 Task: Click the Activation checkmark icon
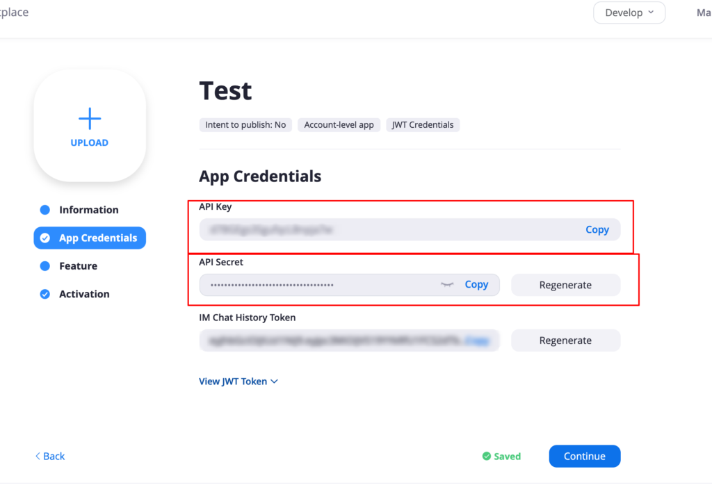[x=45, y=294]
